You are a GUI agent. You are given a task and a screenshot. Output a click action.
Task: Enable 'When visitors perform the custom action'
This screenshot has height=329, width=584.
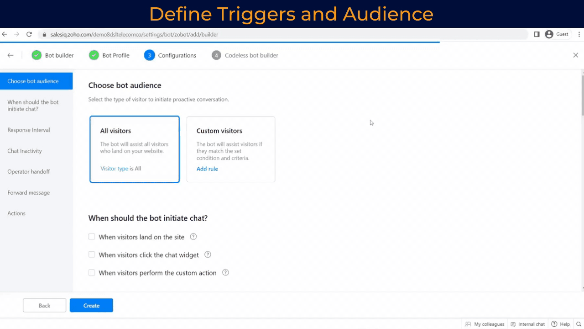pos(91,272)
